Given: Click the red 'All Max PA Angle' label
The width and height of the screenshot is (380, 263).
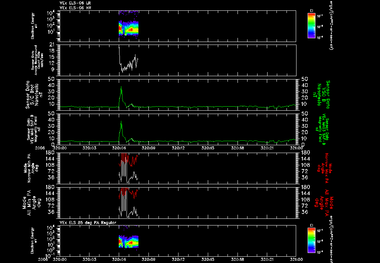Looking at the screenshot, I should coord(324,202).
